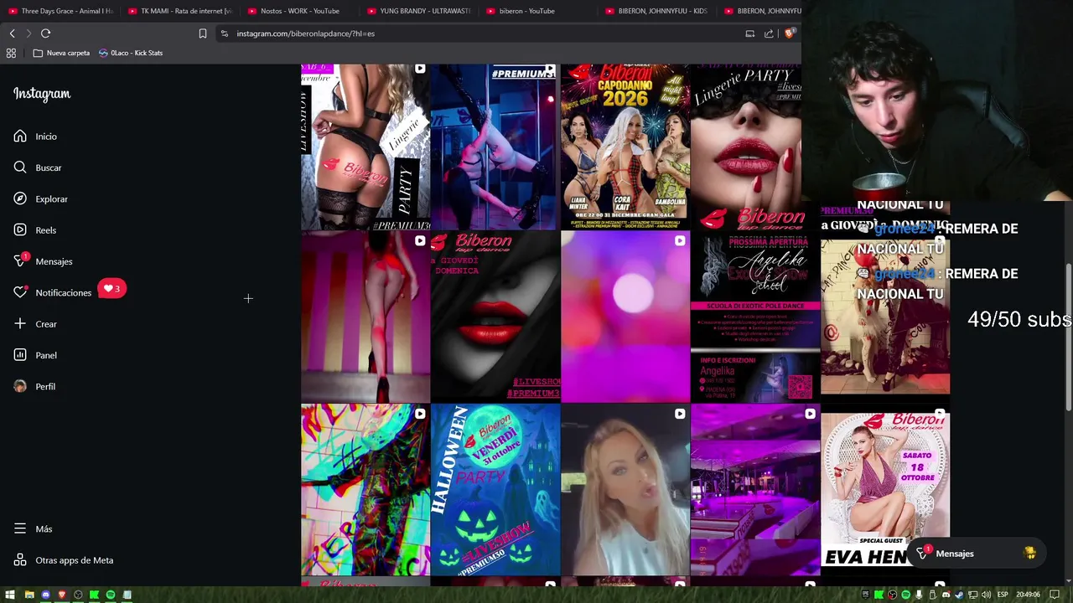Open Brave browser taskbar icon

62,595
